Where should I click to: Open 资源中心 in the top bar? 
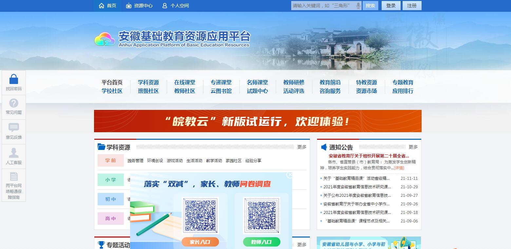(x=139, y=6)
